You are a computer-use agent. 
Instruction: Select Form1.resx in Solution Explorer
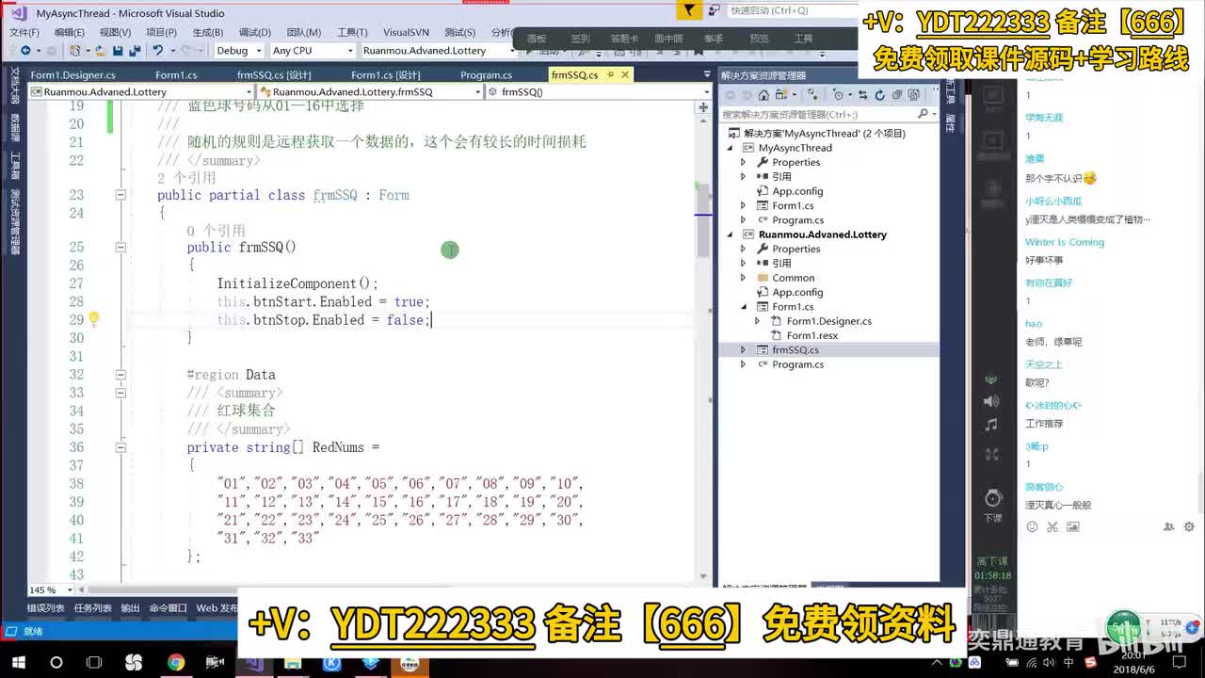(x=811, y=335)
